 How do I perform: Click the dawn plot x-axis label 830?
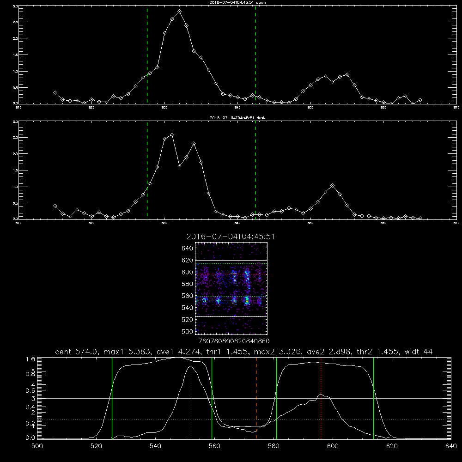click(x=164, y=108)
